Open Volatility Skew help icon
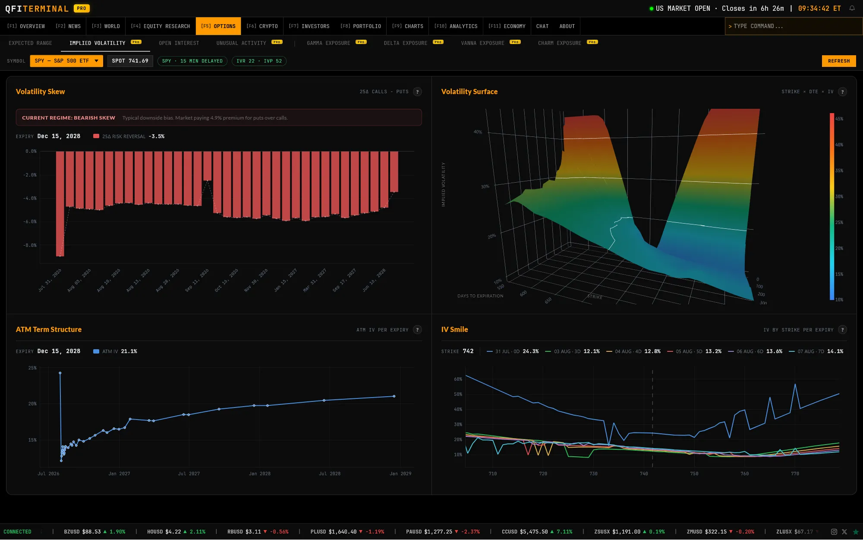The image size is (863, 540). [x=417, y=92]
